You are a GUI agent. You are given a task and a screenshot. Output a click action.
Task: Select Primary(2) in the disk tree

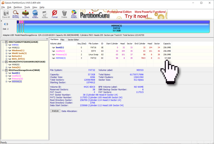click(x=17, y=79)
